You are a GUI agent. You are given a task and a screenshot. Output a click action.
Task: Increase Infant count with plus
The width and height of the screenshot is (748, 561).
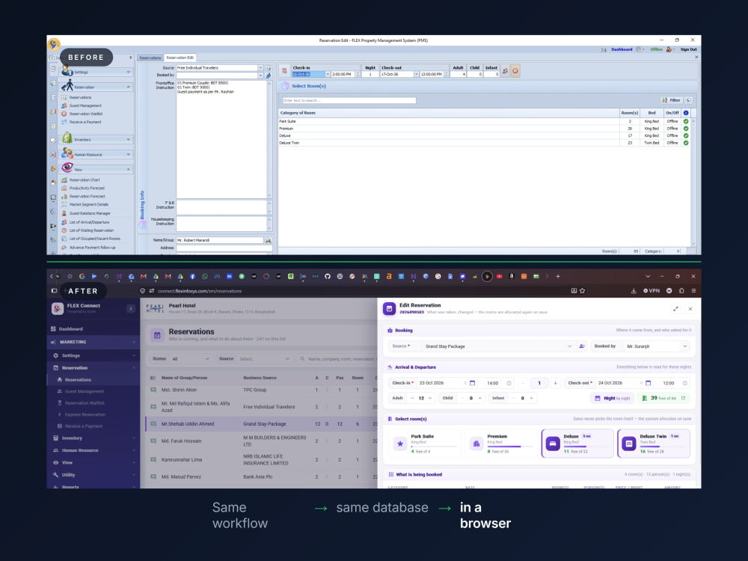click(x=531, y=398)
